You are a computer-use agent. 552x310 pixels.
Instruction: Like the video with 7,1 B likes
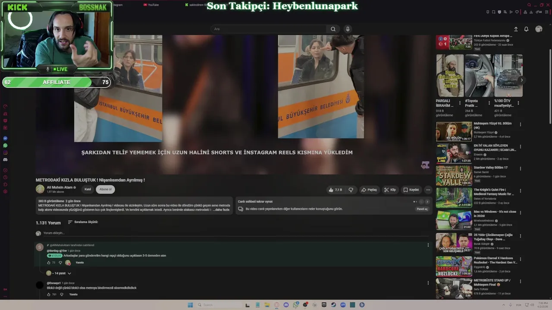point(335,190)
